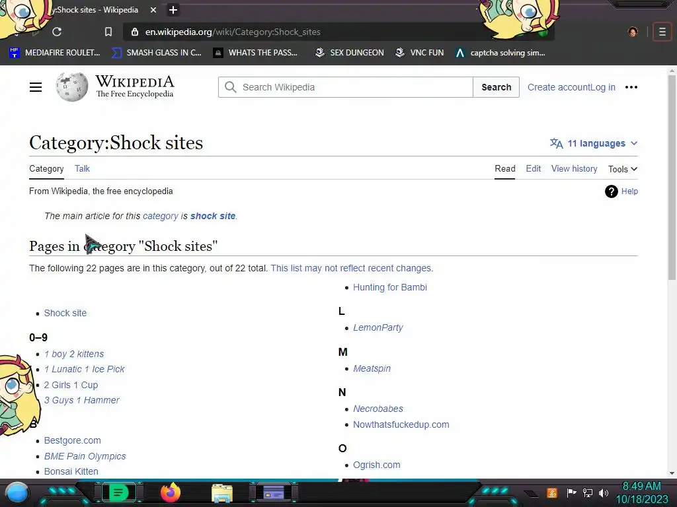Expand the Tools dropdown menu
Image resolution: width=677 pixels, height=507 pixels.
[623, 169]
